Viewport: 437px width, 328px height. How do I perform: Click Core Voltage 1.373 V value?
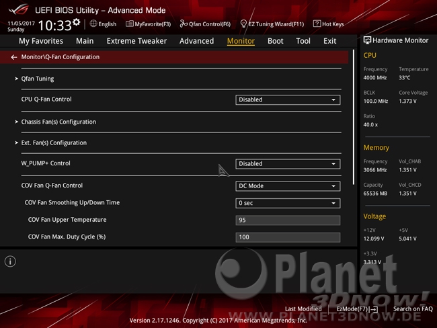click(407, 101)
